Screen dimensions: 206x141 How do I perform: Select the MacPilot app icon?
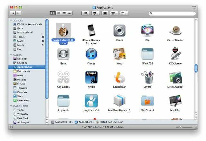pos(175,101)
